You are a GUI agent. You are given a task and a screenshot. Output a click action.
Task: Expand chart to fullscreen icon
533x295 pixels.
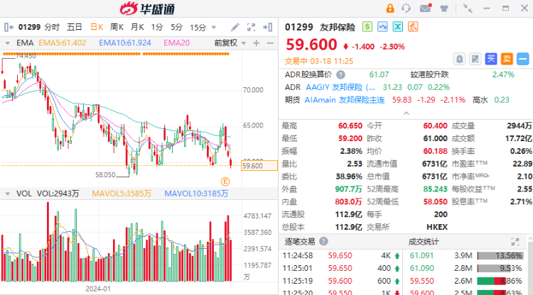click(251, 27)
